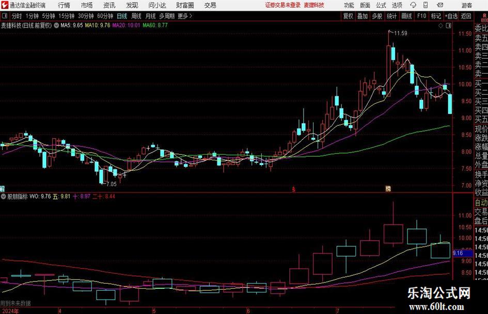488x314 pixels.
Task: Click the 叠加 overlay toolbar button
Action: point(363,16)
